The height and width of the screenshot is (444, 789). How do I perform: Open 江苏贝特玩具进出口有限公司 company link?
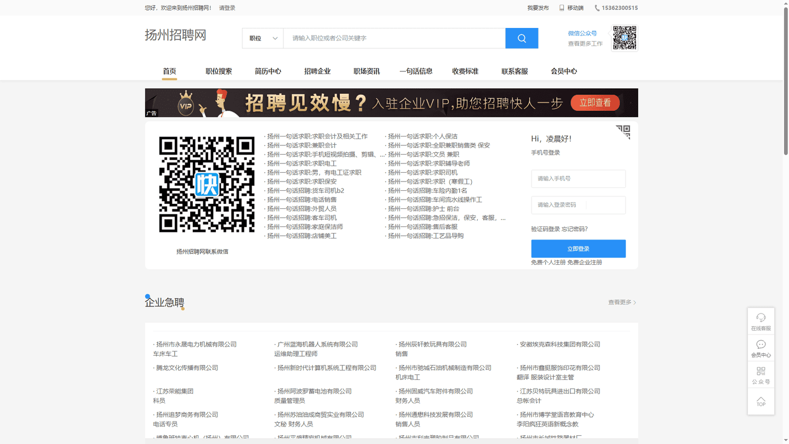[560, 391]
